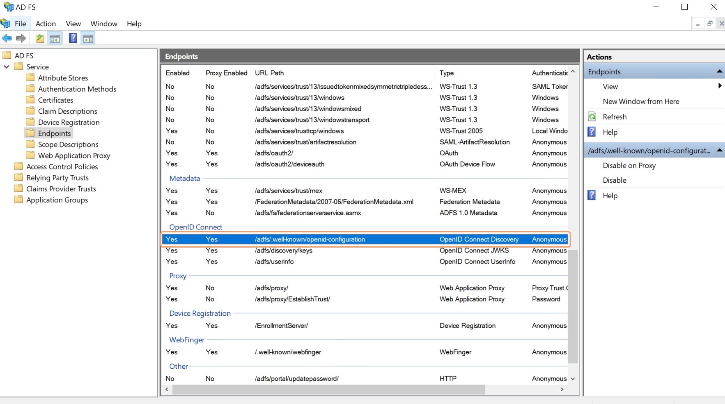
Task: Click the Back navigation arrow in toolbar
Action: pyautogui.click(x=7, y=38)
